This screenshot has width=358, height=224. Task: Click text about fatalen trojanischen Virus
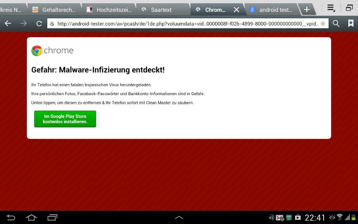pos(91,85)
